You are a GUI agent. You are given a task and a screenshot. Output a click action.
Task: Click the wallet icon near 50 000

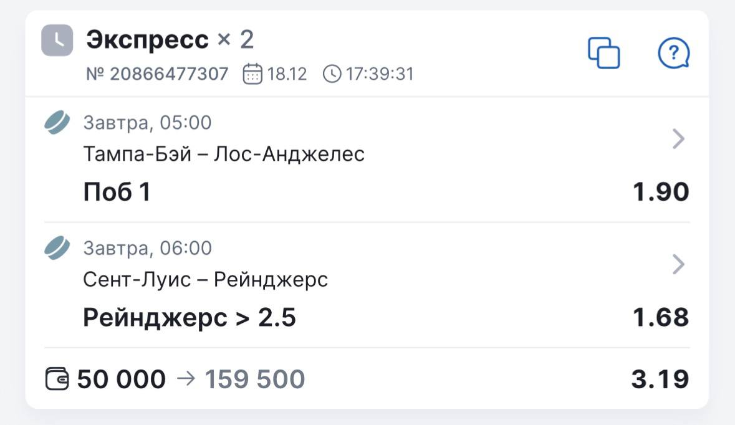(58, 379)
